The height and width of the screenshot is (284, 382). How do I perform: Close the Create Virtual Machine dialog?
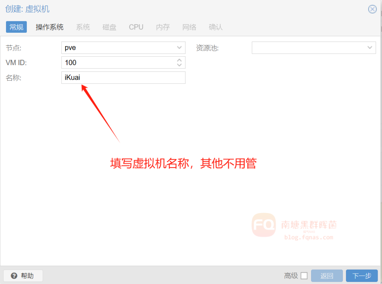372,9
